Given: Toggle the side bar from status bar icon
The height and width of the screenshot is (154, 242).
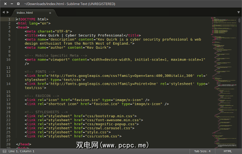Looking at the screenshot, I should (x=3, y=151).
